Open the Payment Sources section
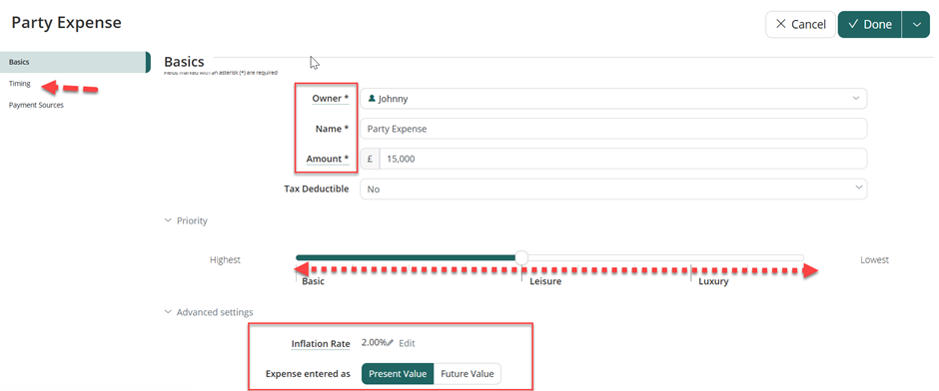The height and width of the screenshot is (391, 939). (x=36, y=105)
